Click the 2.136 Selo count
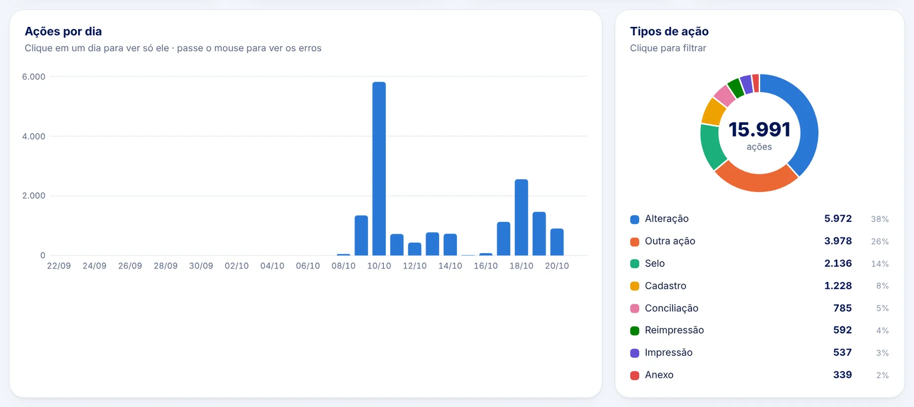Screen dimensions: 914x407 point(838,263)
